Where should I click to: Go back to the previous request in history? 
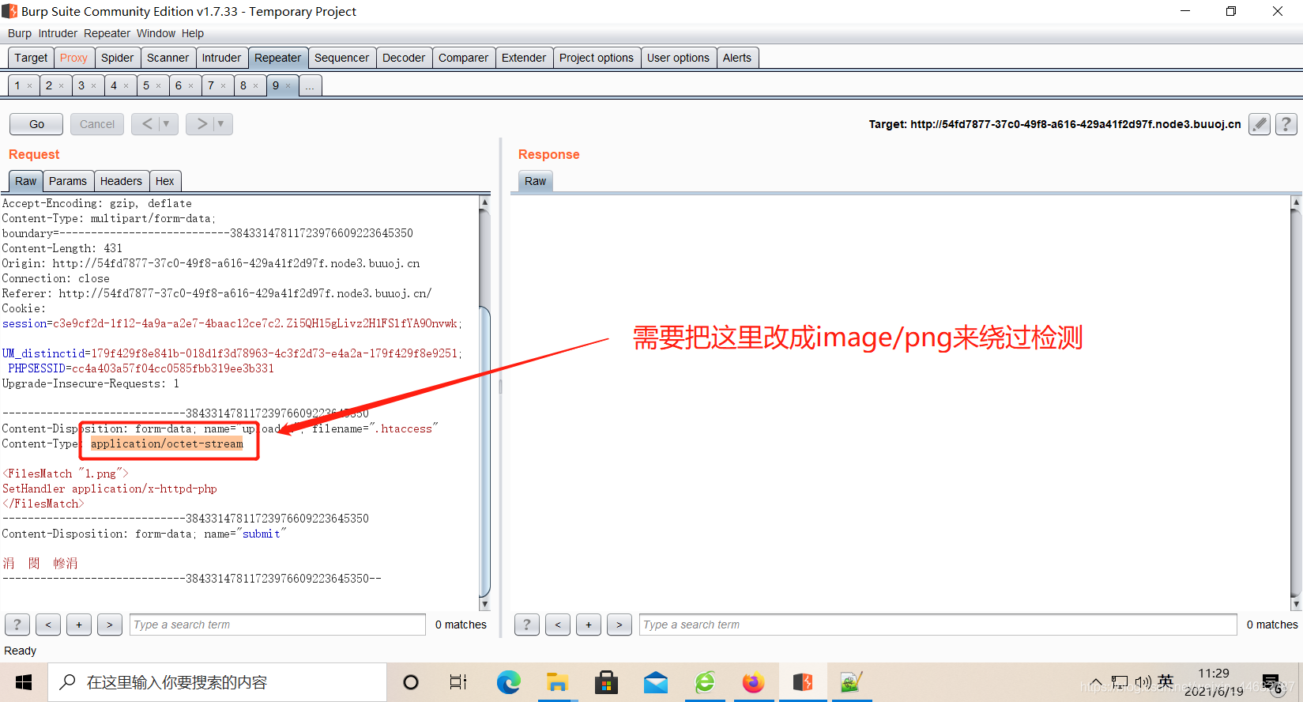tap(146, 124)
